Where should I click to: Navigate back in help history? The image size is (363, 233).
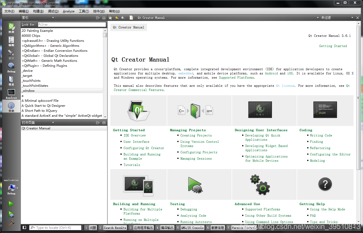coord(117,18)
